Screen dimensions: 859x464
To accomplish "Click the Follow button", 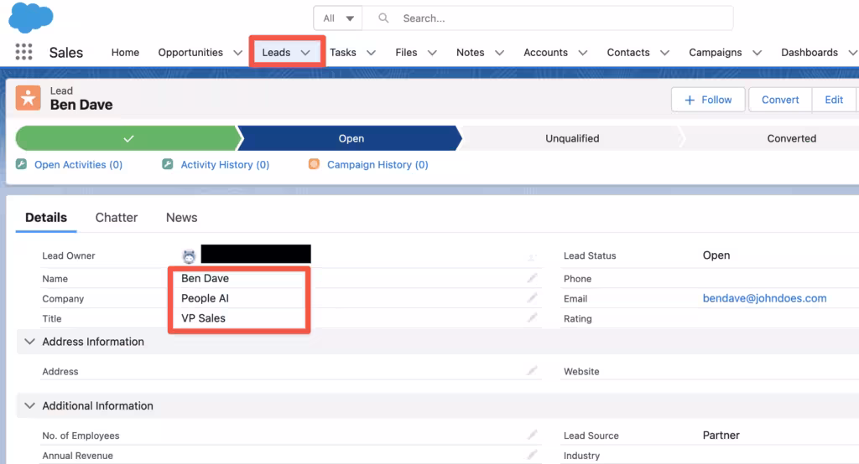I will (708, 100).
